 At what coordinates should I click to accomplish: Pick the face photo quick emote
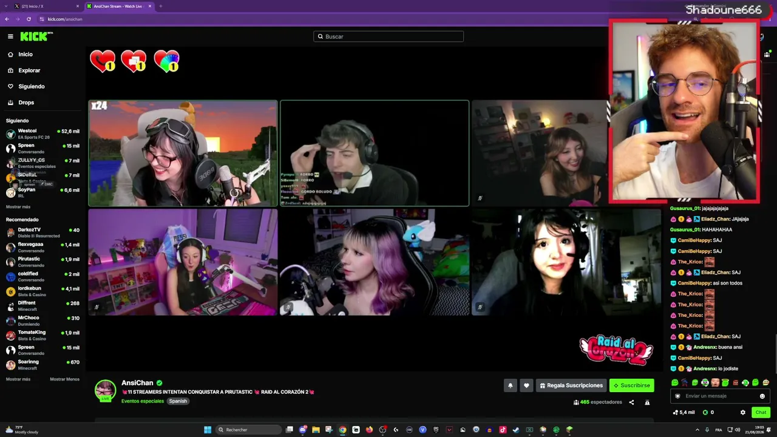715,383
